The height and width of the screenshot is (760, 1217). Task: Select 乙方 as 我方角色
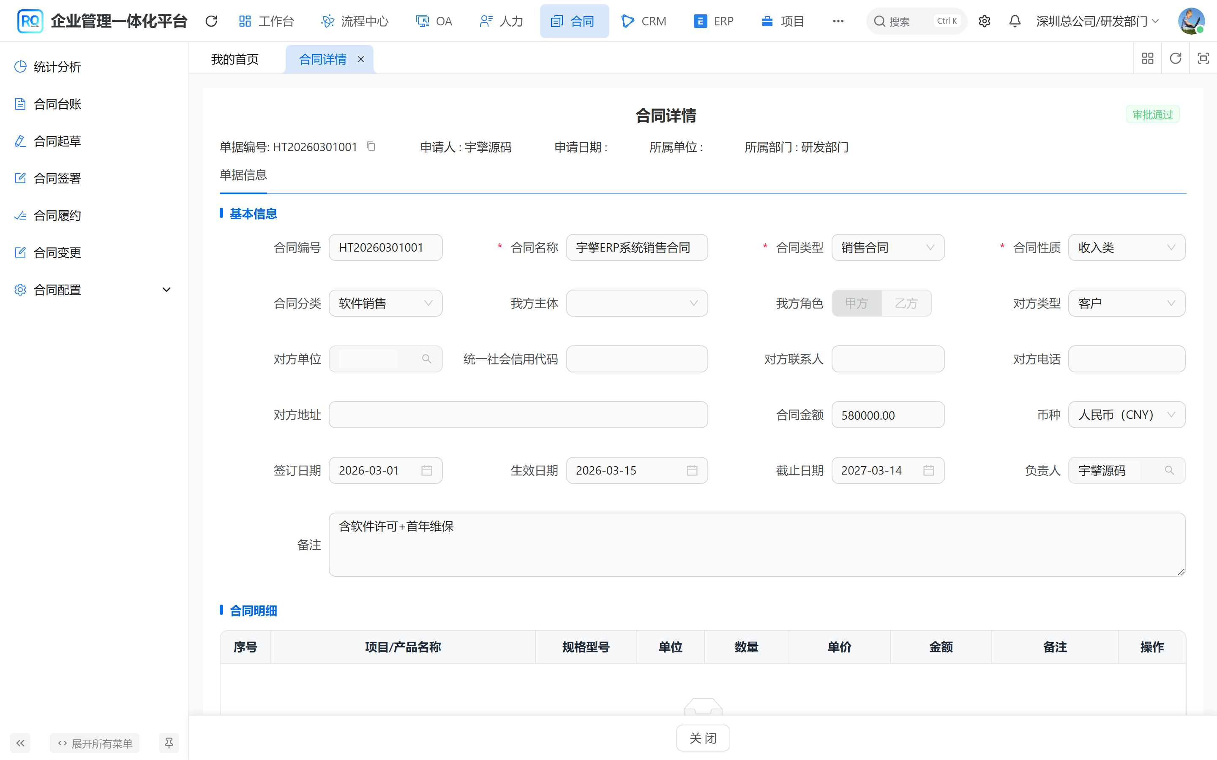tap(906, 303)
